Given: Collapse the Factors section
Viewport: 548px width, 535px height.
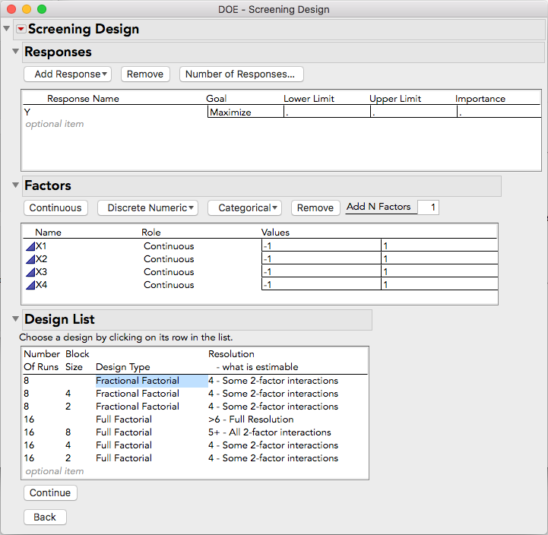Looking at the screenshot, I should pyautogui.click(x=16, y=185).
